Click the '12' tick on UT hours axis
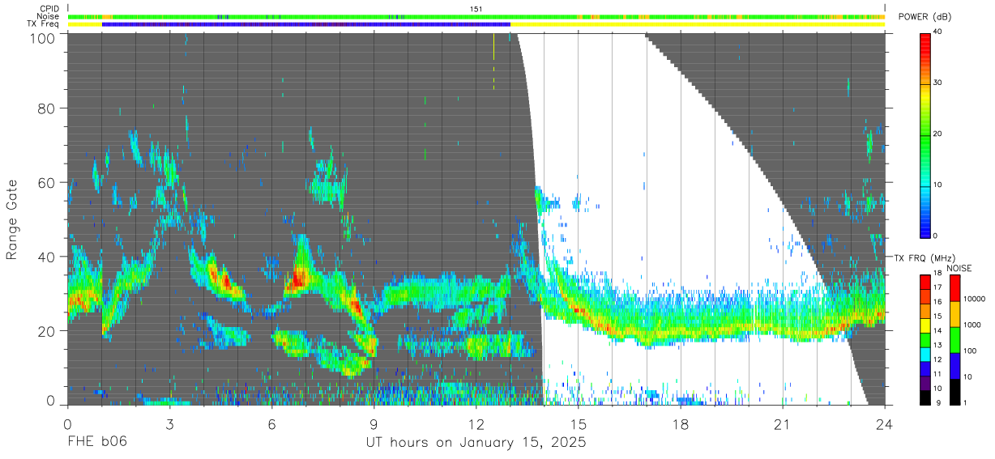Image resolution: width=995 pixels, height=459 pixels. click(x=476, y=423)
